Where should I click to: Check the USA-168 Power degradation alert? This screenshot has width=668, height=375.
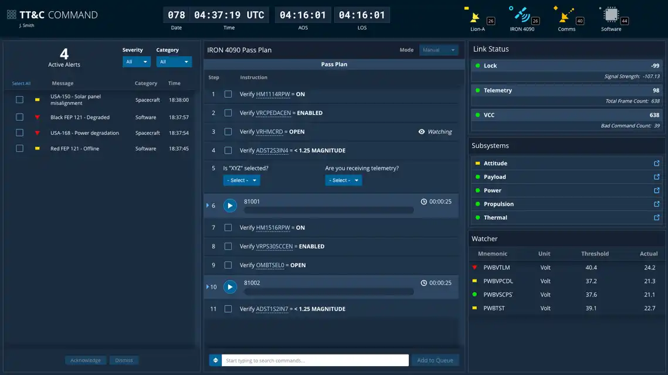click(x=19, y=133)
